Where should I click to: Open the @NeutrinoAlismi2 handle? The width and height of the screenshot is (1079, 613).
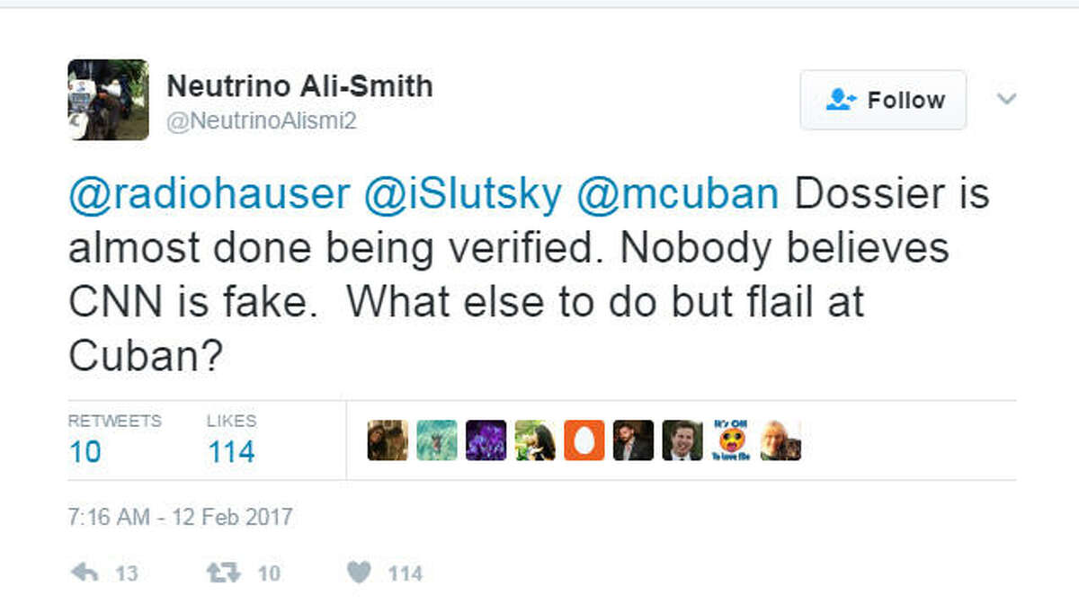tap(262, 121)
